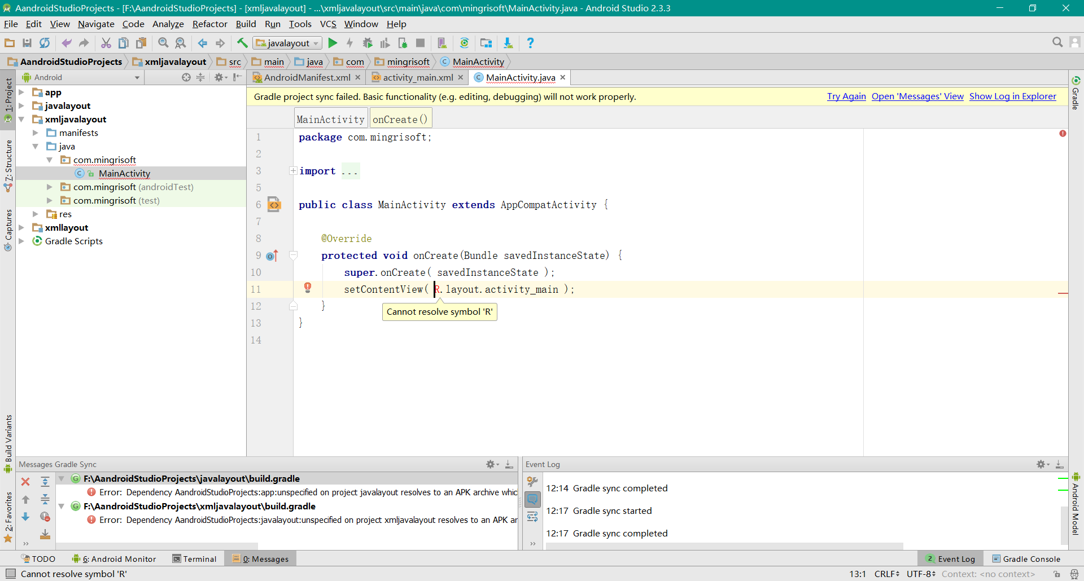Viewport: 1084px width, 581px height.
Task: Open SDK Manager download icon
Action: [x=508, y=43]
